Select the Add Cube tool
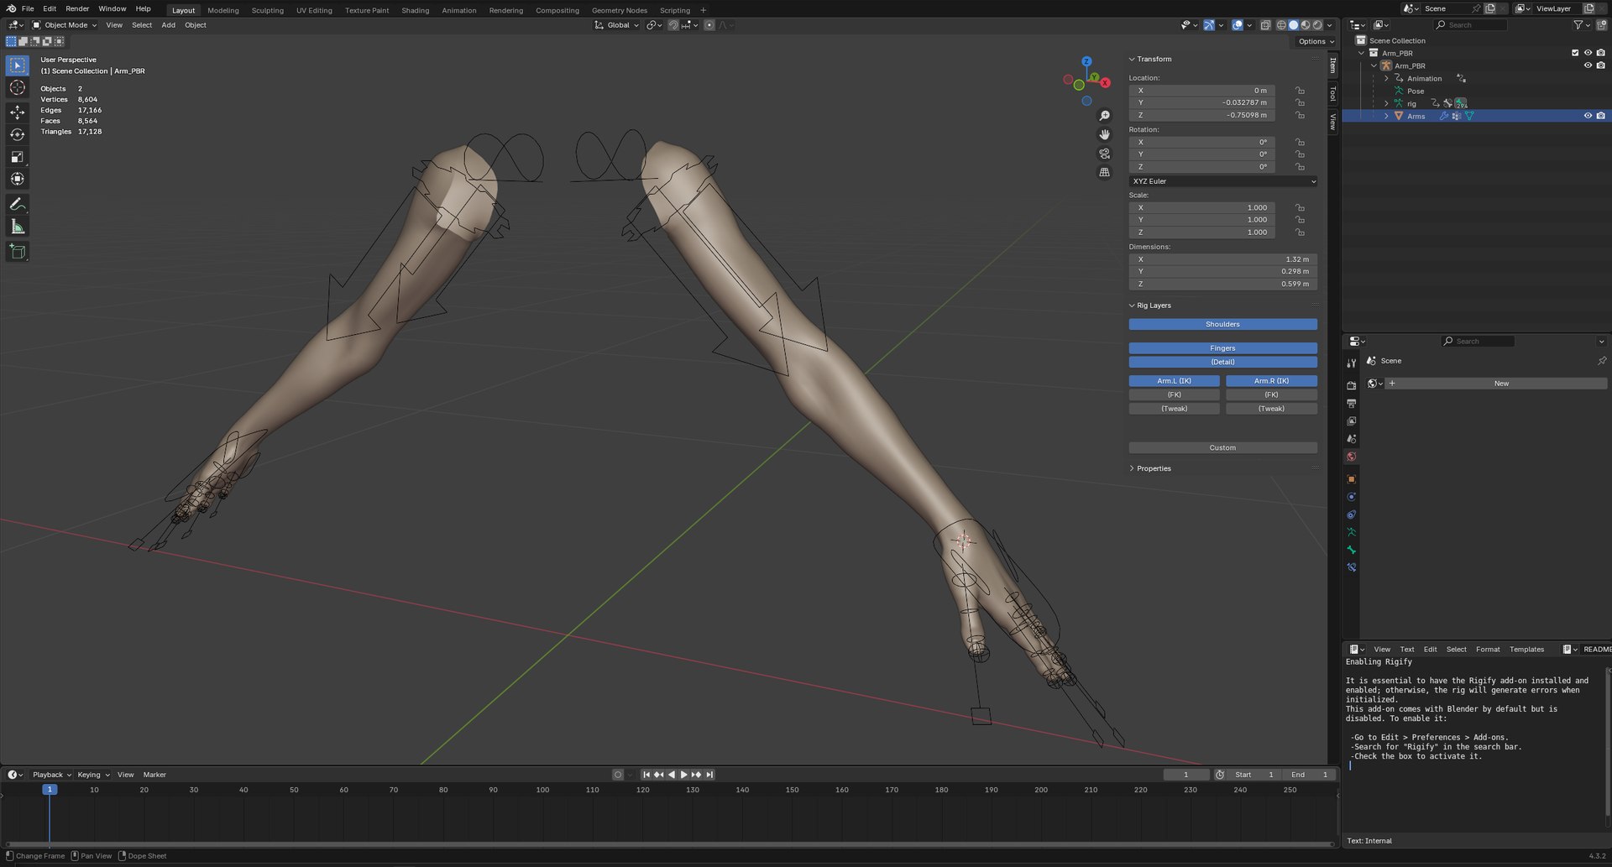1612x867 pixels. click(18, 251)
